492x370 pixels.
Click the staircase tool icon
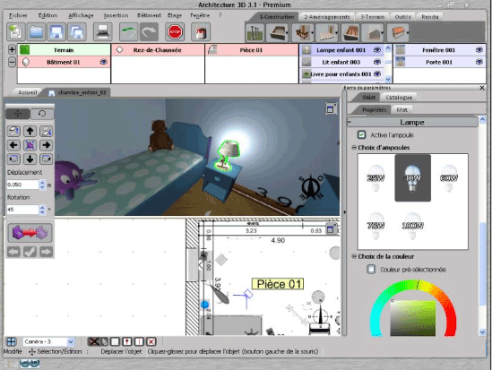(326, 32)
